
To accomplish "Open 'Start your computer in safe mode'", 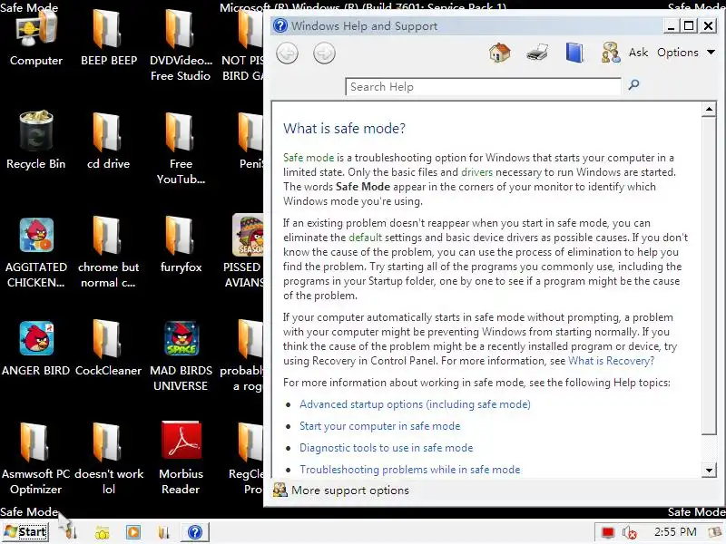I will pyautogui.click(x=379, y=426).
